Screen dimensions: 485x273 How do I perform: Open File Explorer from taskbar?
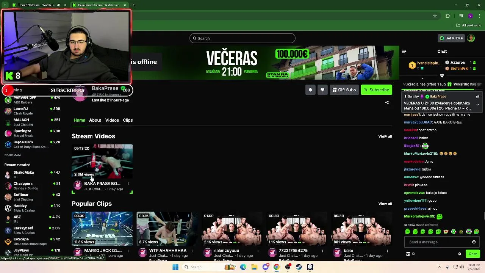[254, 267]
